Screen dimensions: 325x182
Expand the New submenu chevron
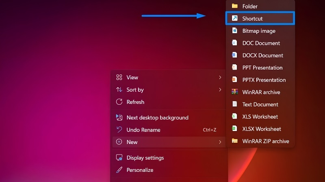220,142
